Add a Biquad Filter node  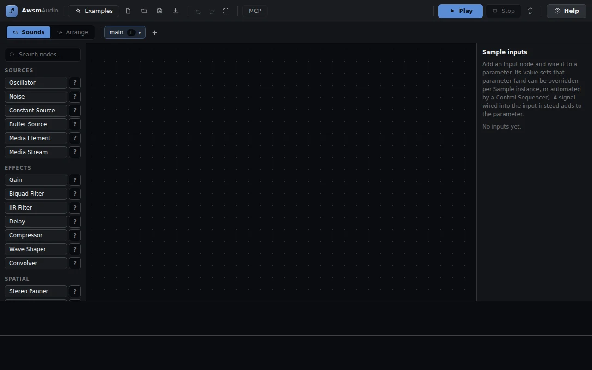(36, 194)
